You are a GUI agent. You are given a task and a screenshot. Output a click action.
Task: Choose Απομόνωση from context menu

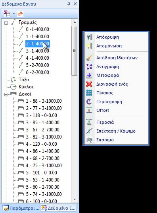tap(116, 46)
